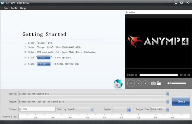Mute the volume speaker icon
192x124 pixels.
169,83
